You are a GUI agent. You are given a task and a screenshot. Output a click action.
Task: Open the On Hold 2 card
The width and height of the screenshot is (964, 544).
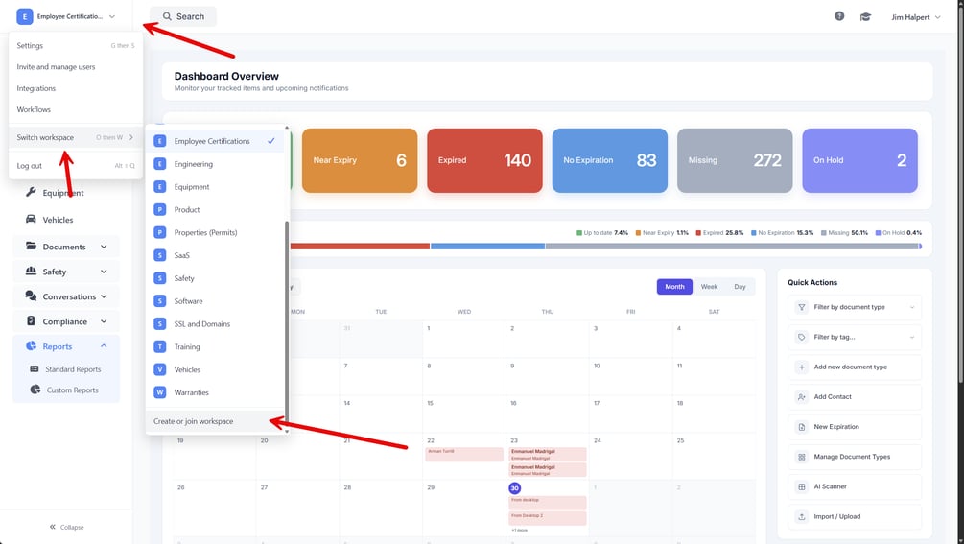pyautogui.click(x=859, y=160)
